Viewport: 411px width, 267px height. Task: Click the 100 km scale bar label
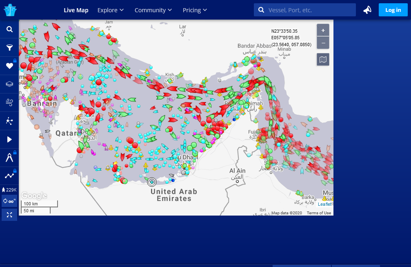(x=31, y=204)
